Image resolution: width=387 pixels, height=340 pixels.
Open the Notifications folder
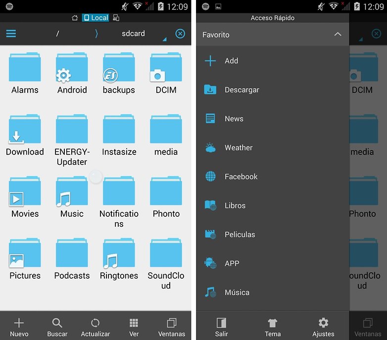point(119,202)
